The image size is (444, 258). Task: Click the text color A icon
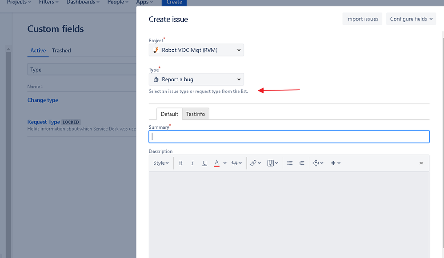point(216,163)
